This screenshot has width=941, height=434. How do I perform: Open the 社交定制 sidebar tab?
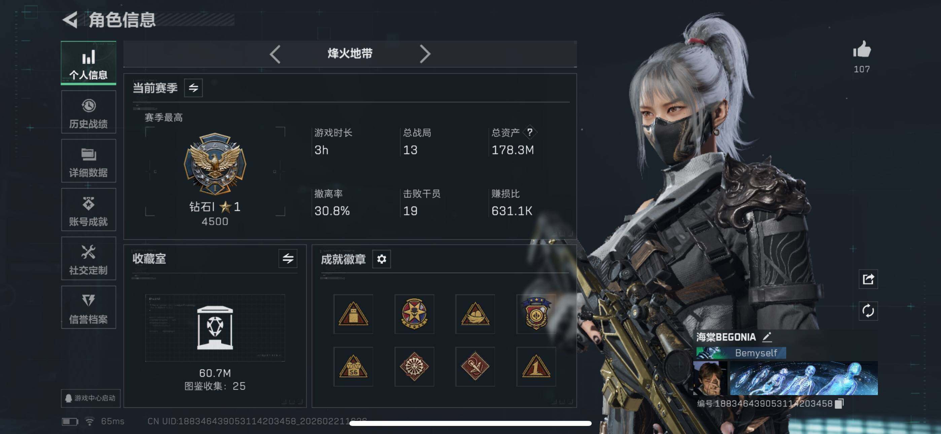coord(89,258)
